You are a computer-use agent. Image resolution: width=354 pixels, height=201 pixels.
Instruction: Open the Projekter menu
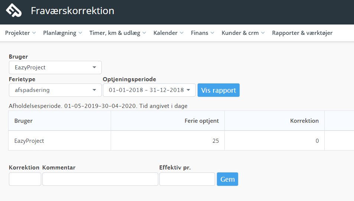pyautogui.click(x=20, y=33)
